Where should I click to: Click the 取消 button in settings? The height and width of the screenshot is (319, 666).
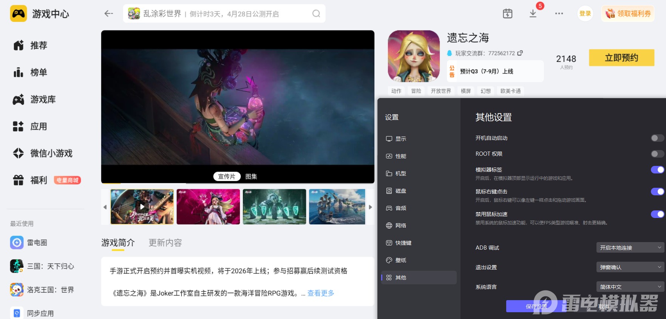pyautogui.click(x=604, y=307)
